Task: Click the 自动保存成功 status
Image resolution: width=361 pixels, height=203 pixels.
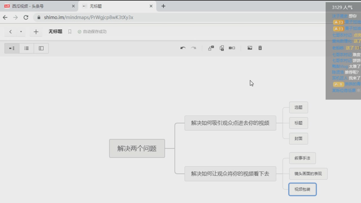Action: pyautogui.click(x=92, y=32)
